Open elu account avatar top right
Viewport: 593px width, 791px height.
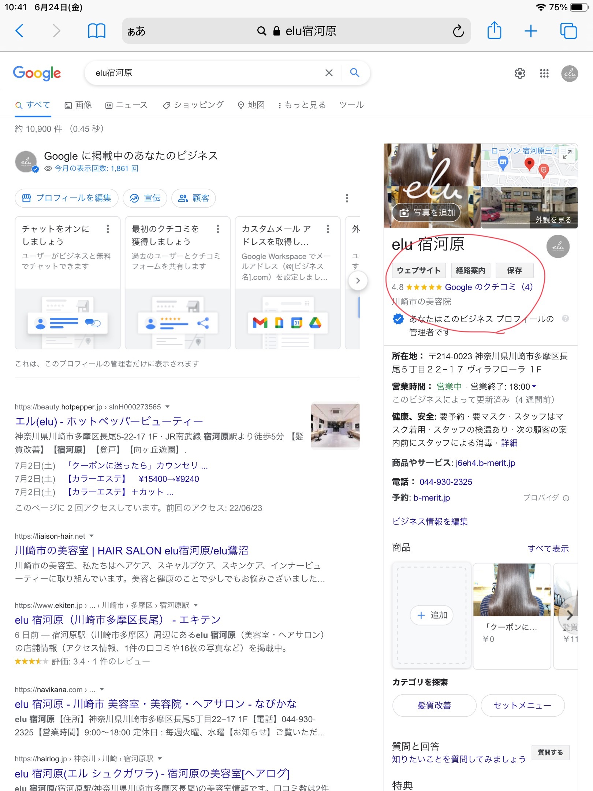point(570,74)
